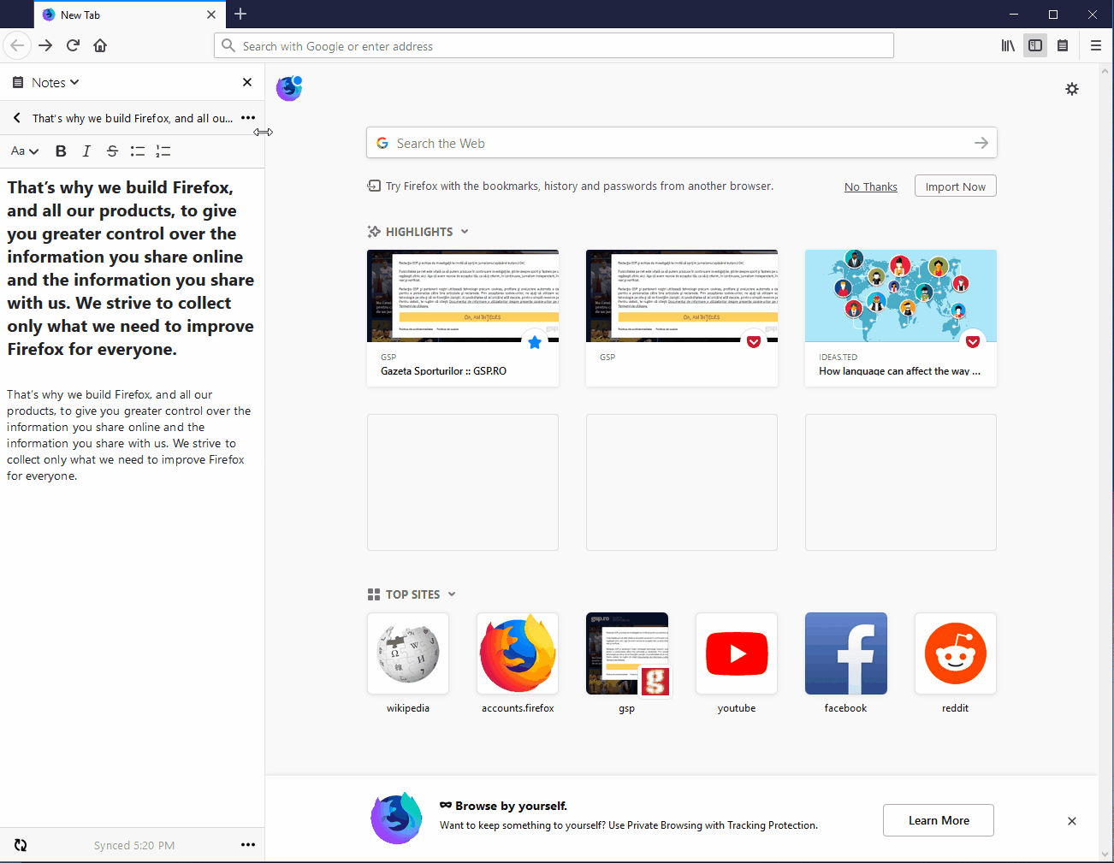Apply strikethrough formatting in Notes
This screenshot has height=863, width=1114.
pyautogui.click(x=112, y=151)
